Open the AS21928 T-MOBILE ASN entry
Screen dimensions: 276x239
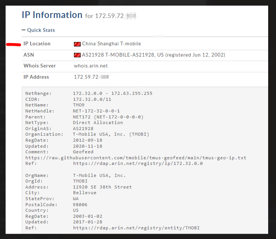[153, 55]
